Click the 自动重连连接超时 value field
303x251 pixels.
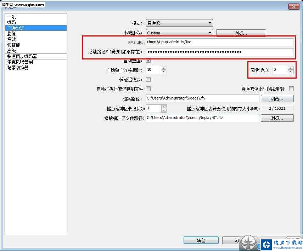(153, 70)
